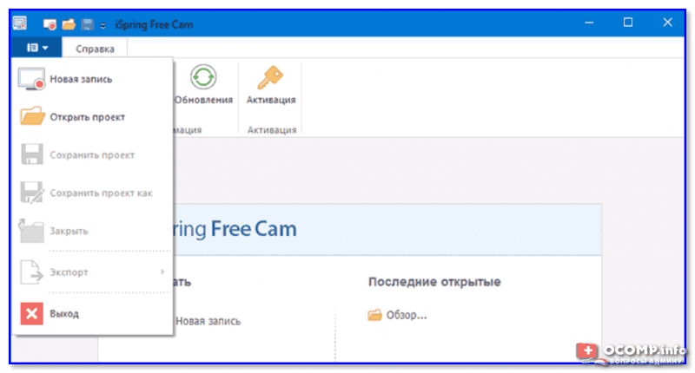Choose Сохранить проект menu entry
Viewport: 695px width, 373px height.
point(92,155)
